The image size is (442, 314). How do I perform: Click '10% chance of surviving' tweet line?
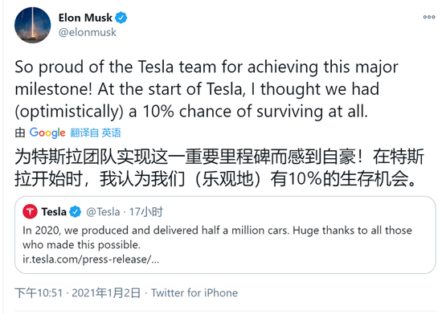click(191, 112)
